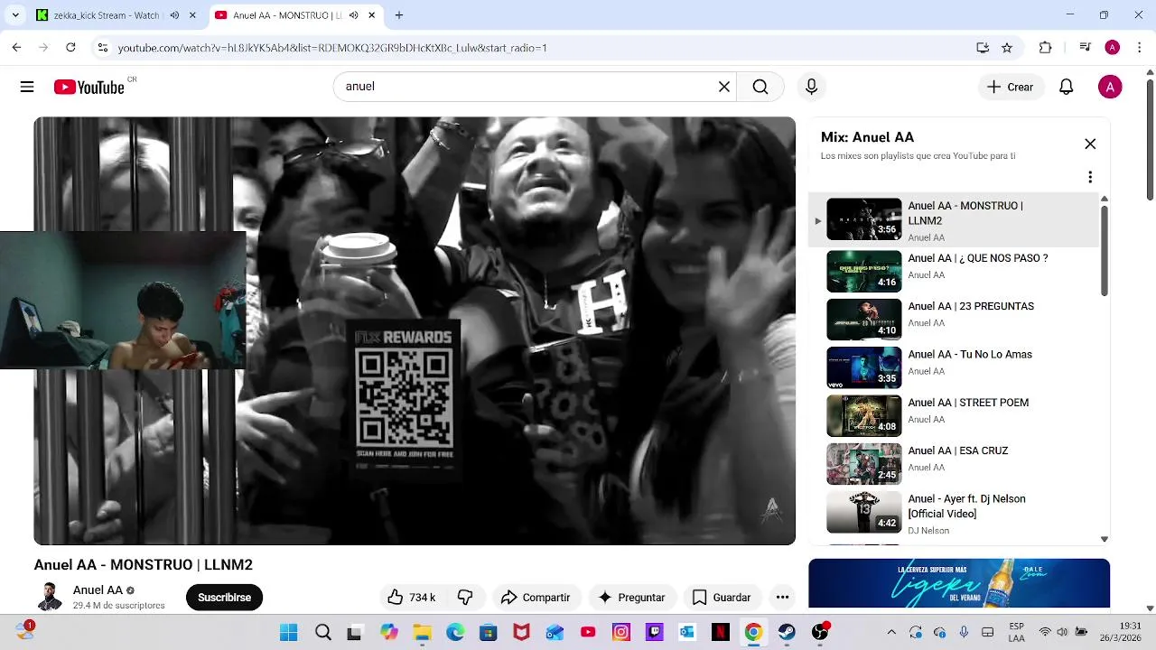The height and width of the screenshot is (650, 1156).
Task: Click the Guardar save button
Action: 722,598
